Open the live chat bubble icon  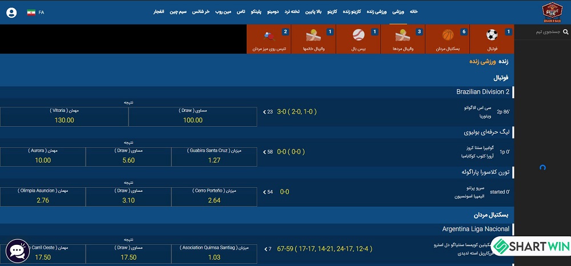point(18,251)
